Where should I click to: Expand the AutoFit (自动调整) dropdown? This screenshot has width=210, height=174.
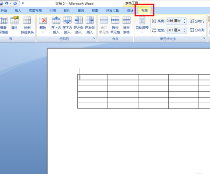[x=142, y=32]
